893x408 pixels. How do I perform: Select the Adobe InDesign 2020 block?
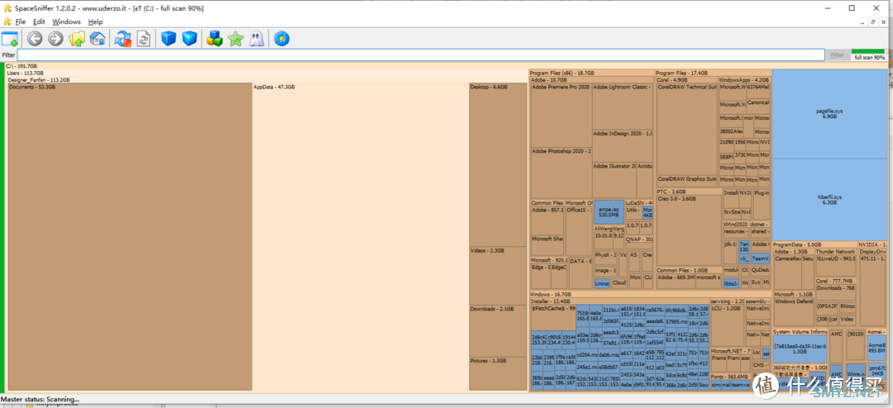(x=623, y=145)
